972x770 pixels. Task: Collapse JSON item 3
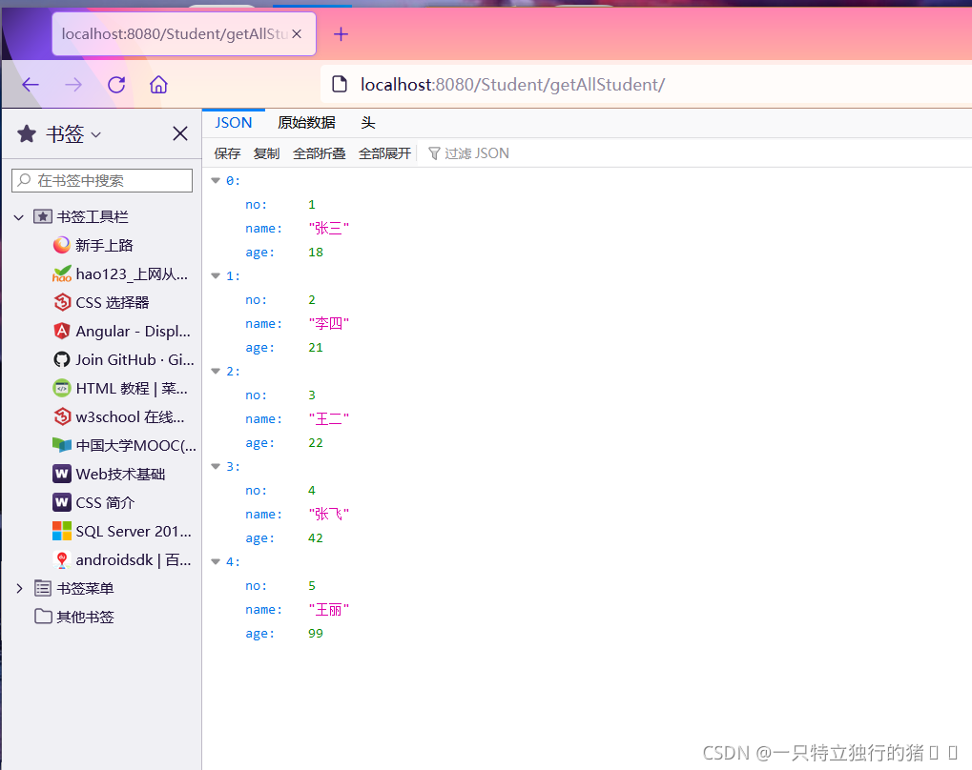(x=216, y=466)
